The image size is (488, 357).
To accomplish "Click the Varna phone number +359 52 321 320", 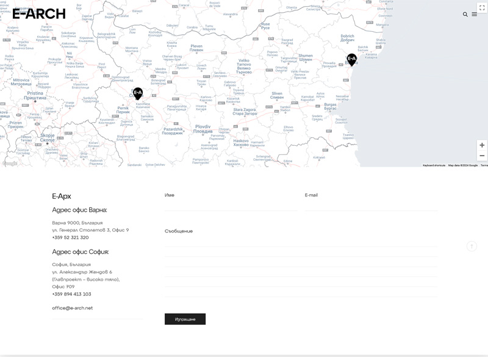I will [70, 237].
